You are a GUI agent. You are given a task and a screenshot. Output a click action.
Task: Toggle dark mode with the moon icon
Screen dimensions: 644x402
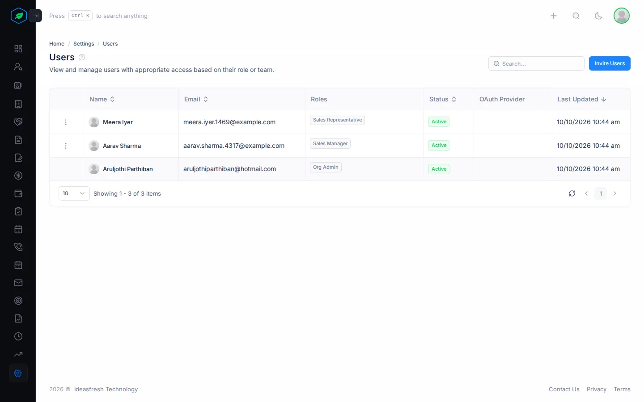(598, 16)
